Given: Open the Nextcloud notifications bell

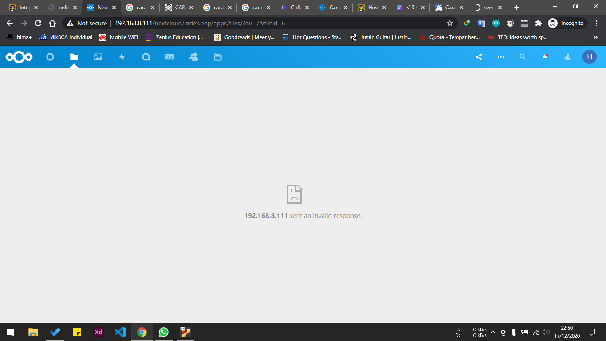Looking at the screenshot, I should tap(545, 57).
